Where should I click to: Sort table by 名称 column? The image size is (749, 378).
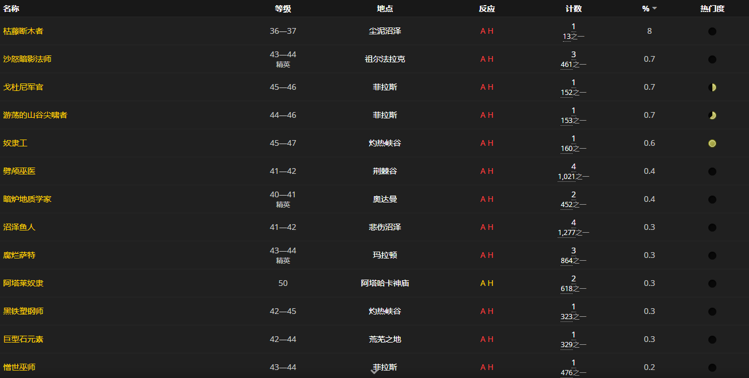click(x=11, y=9)
